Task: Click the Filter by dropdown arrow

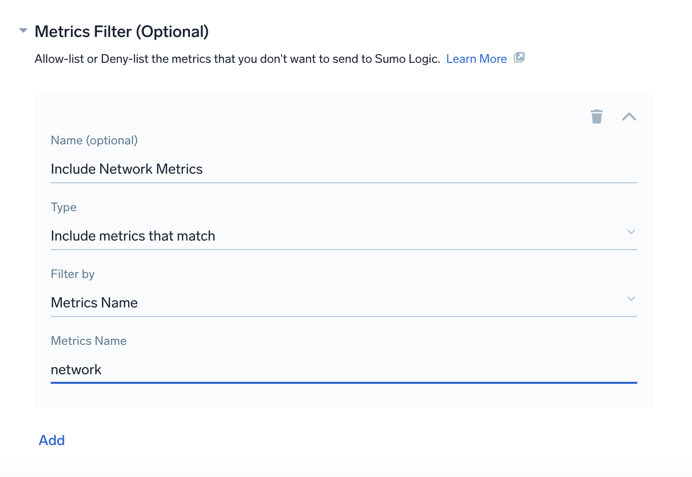Action: click(631, 299)
